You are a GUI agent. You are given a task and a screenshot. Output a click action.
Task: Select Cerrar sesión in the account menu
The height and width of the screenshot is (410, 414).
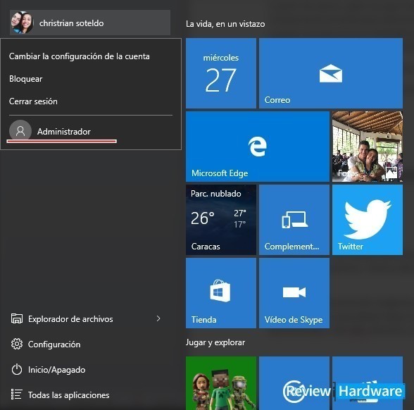(x=33, y=101)
